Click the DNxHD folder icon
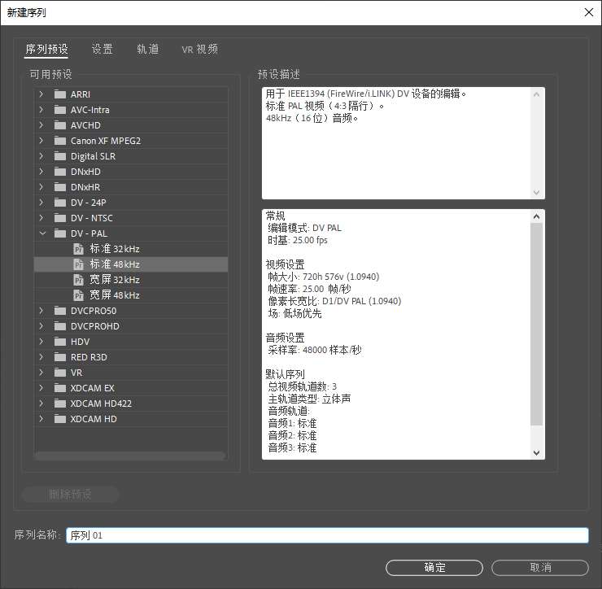The width and height of the screenshot is (602, 589). (x=60, y=172)
